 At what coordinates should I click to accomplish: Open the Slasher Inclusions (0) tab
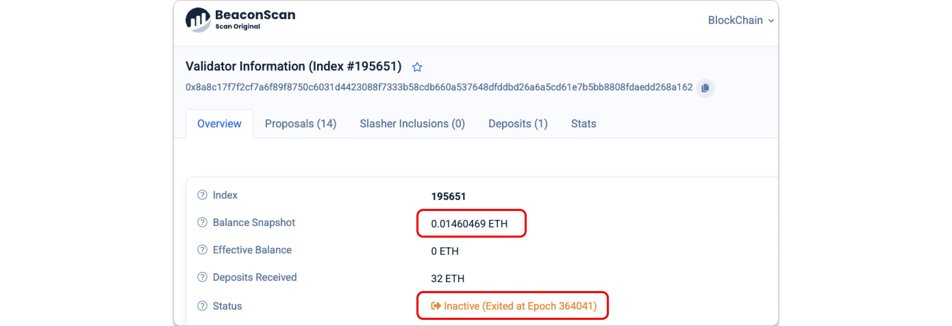(412, 124)
